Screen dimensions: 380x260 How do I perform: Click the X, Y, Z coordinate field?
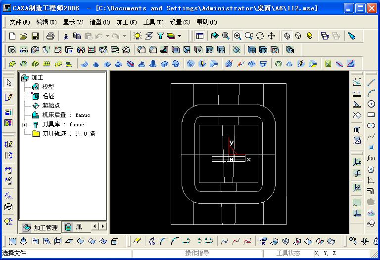click(x=342, y=253)
